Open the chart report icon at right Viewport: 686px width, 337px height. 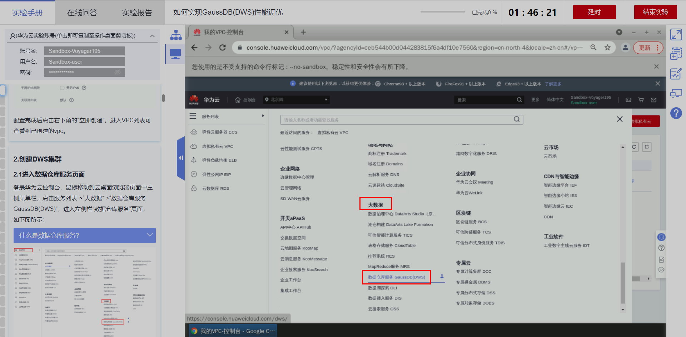(x=676, y=74)
